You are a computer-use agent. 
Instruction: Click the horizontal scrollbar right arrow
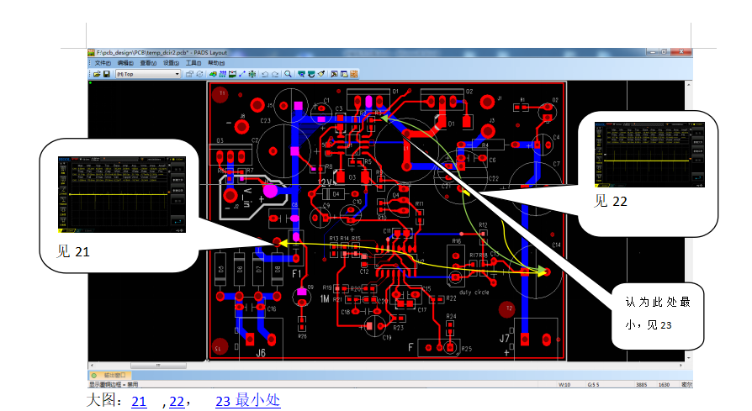[681, 366]
